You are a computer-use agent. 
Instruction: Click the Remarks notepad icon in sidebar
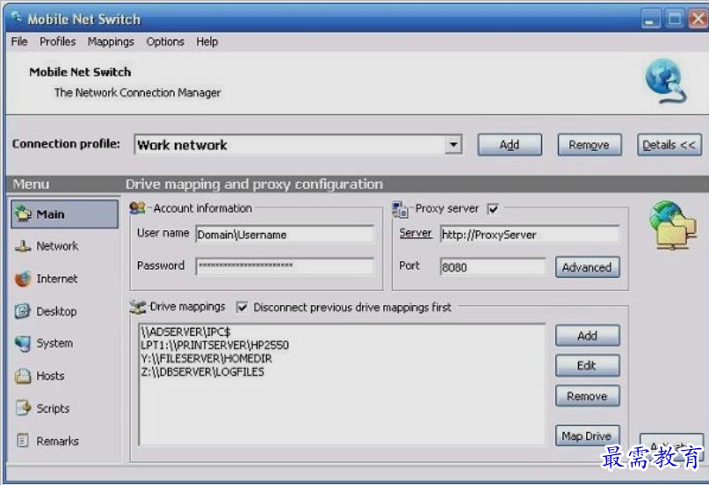[x=23, y=440]
